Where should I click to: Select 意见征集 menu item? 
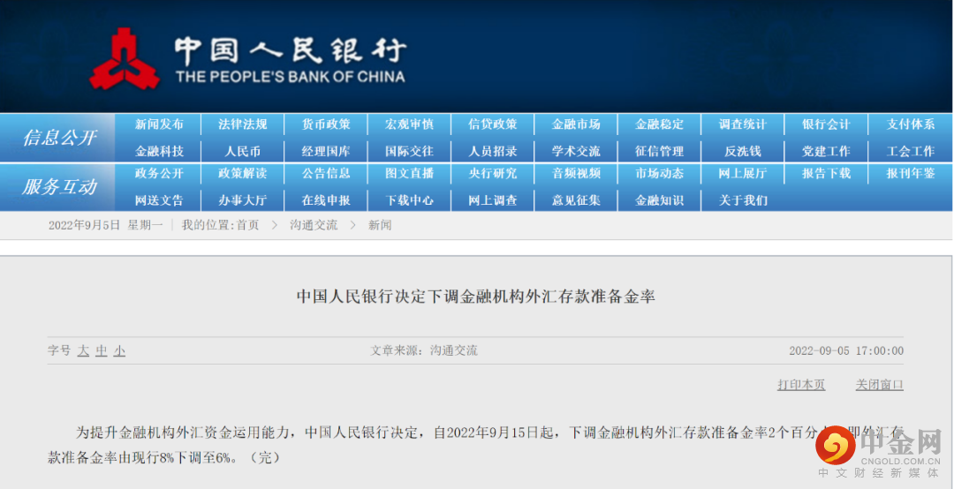tap(576, 200)
